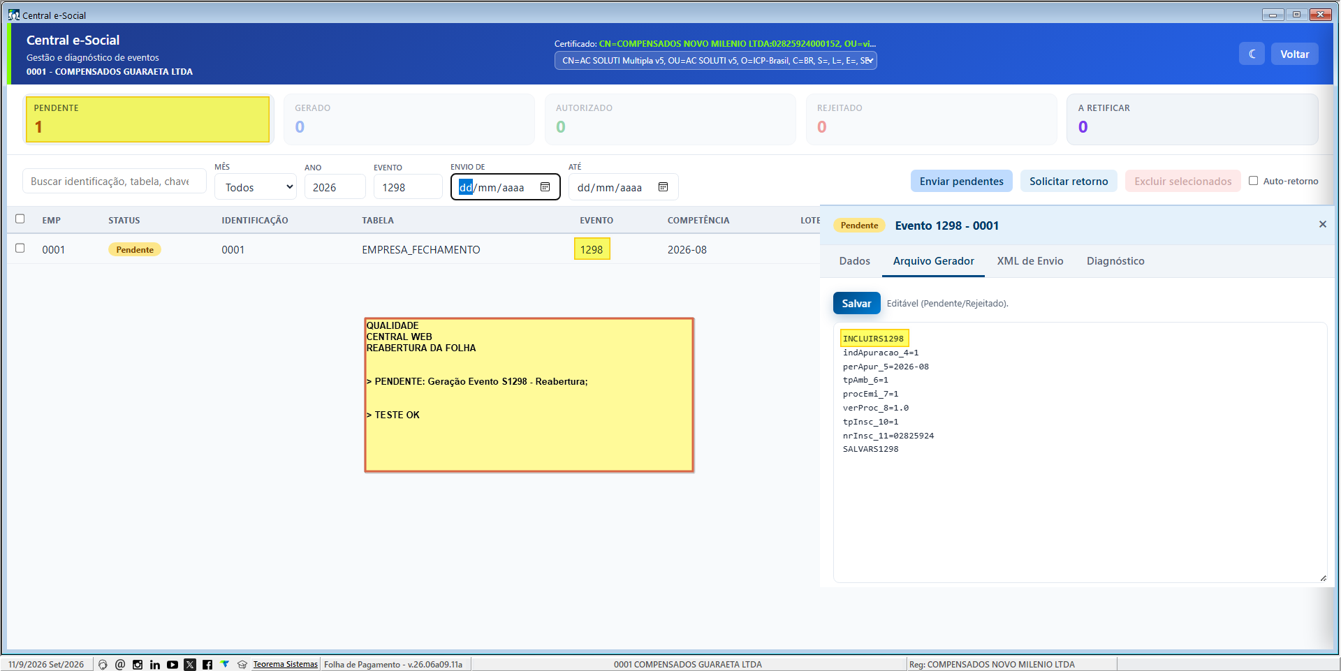The width and height of the screenshot is (1341, 671).
Task: Toggle dark mode with the moon icon
Action: pos(1252,54)
